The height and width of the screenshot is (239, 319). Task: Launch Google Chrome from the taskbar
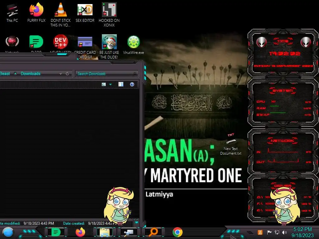(x=177, y=232)
